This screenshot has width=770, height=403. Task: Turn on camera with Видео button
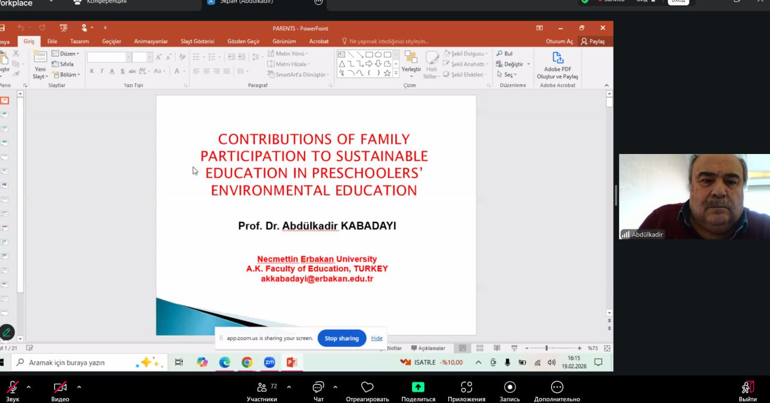(x=60, y=387)
